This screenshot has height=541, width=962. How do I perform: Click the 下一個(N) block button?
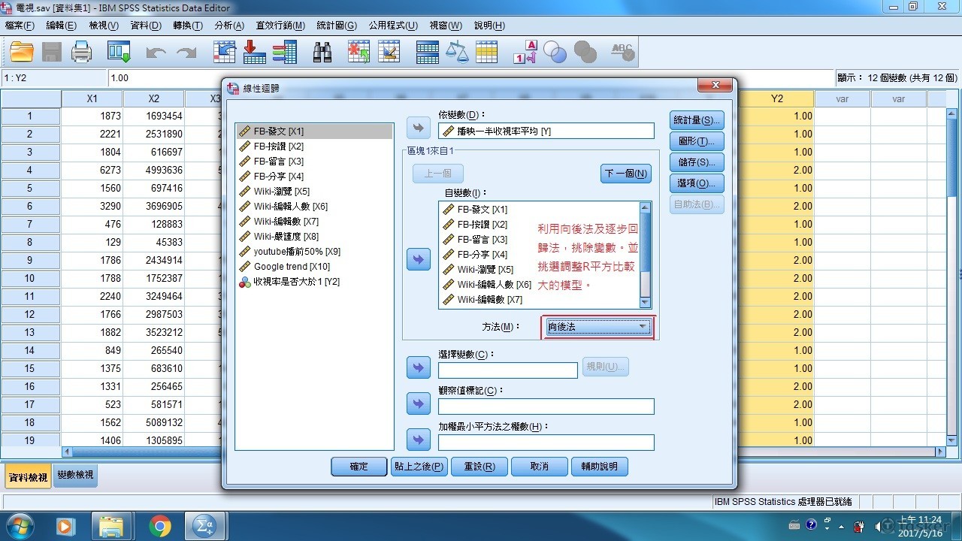click(x=625, y=174)
